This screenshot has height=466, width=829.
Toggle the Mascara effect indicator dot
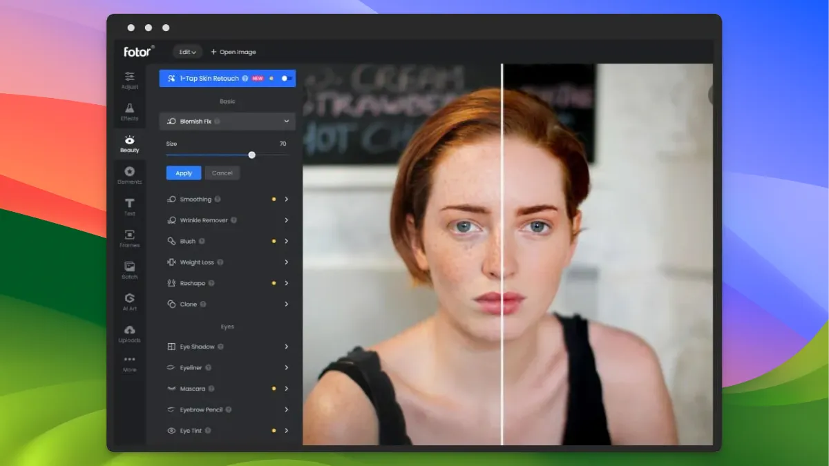tap(274, 389)
